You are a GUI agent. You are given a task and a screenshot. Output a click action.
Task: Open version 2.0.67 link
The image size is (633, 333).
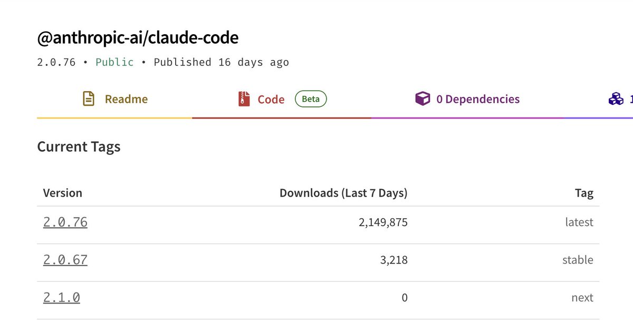pyautogui.click(x=65, y=260)
